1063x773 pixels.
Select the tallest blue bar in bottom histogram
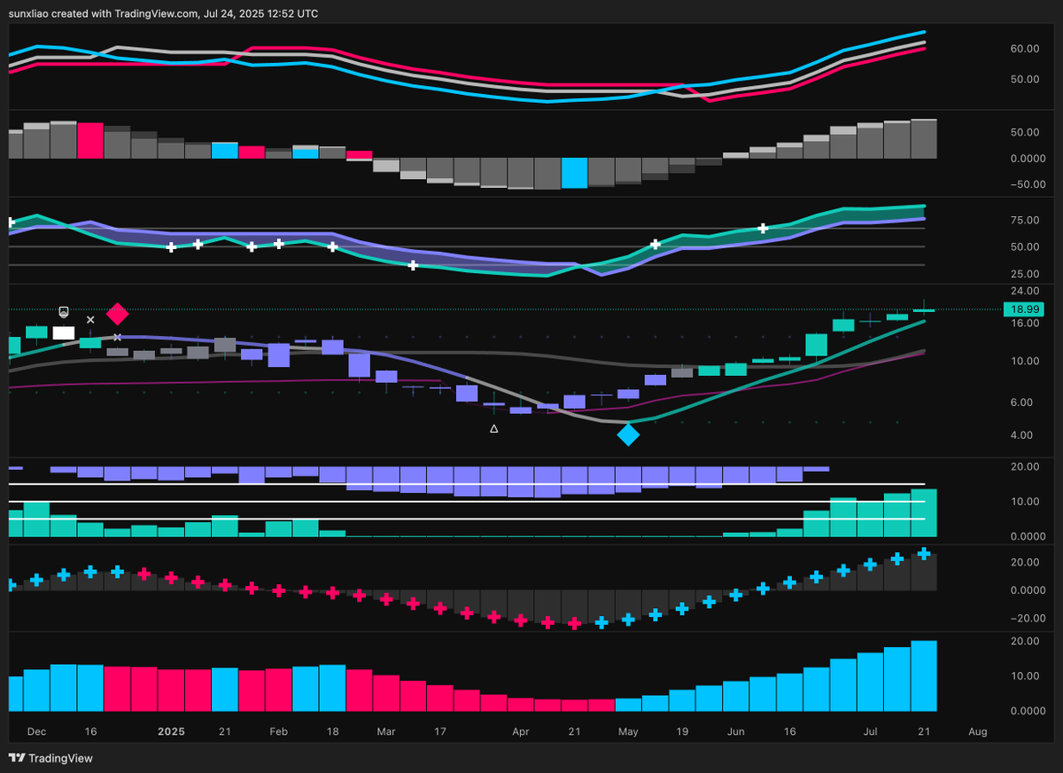(924, 676)
